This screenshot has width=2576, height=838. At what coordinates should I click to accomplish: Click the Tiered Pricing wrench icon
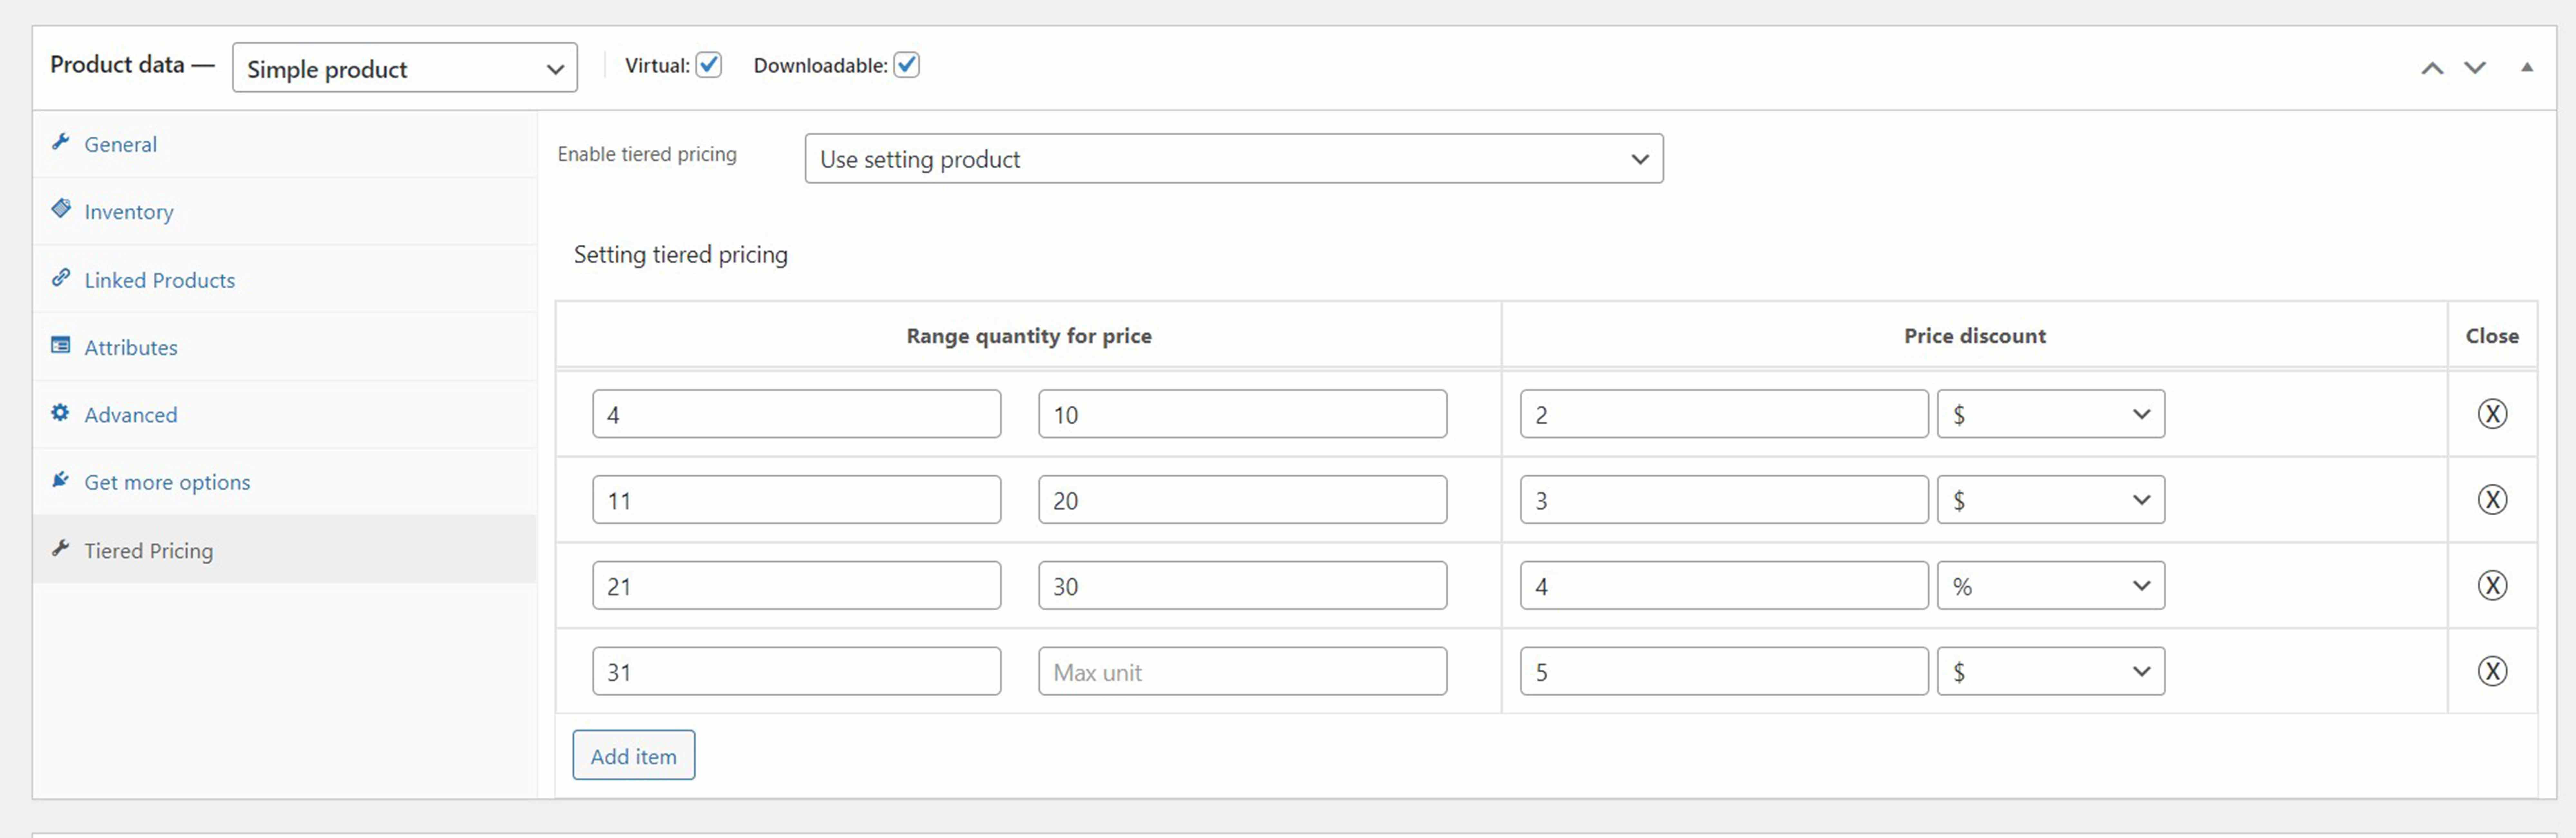(x=61, y=548)
